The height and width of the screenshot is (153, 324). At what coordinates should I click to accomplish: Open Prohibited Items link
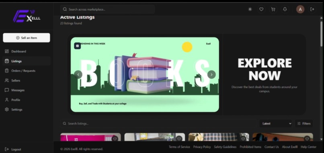click(250, 147)
